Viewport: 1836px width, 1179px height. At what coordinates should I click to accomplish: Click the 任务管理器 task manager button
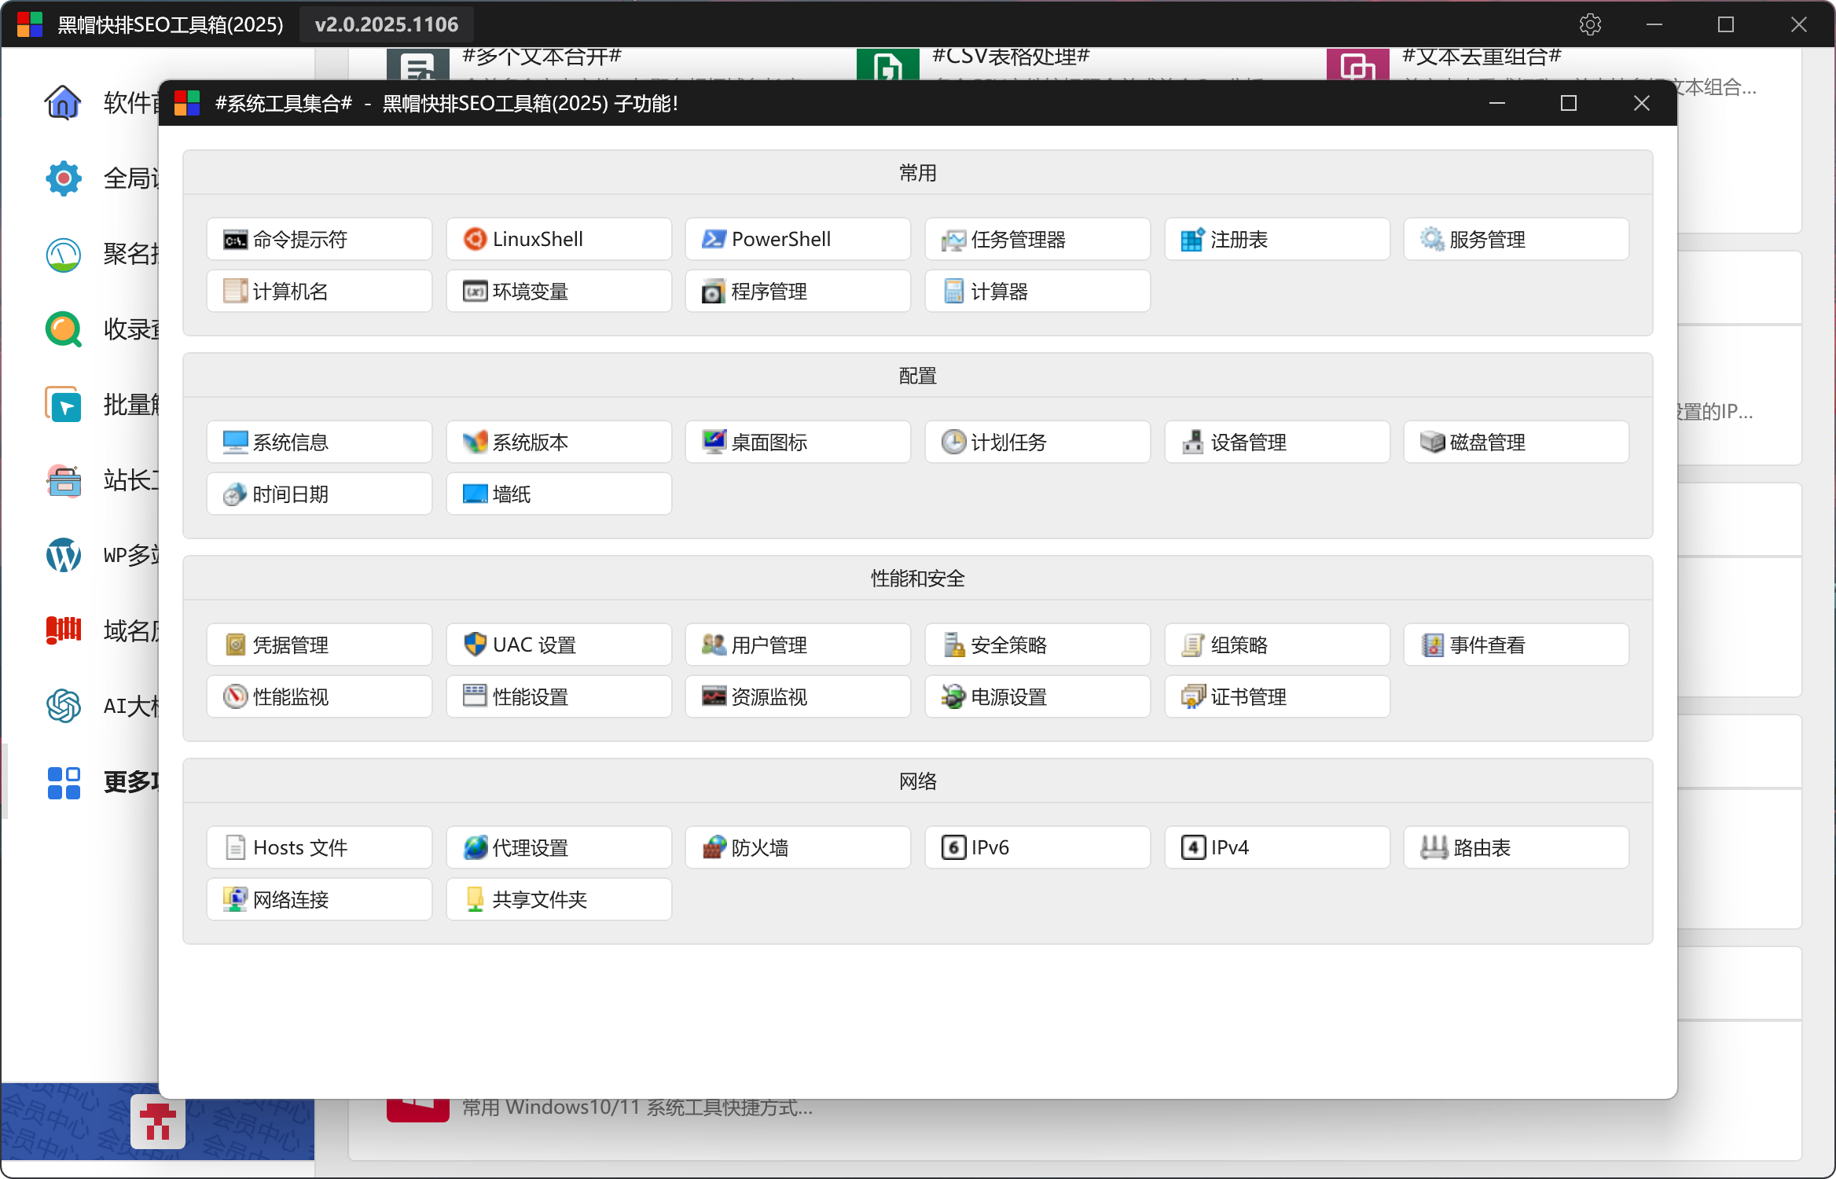tap(1037, 239)
